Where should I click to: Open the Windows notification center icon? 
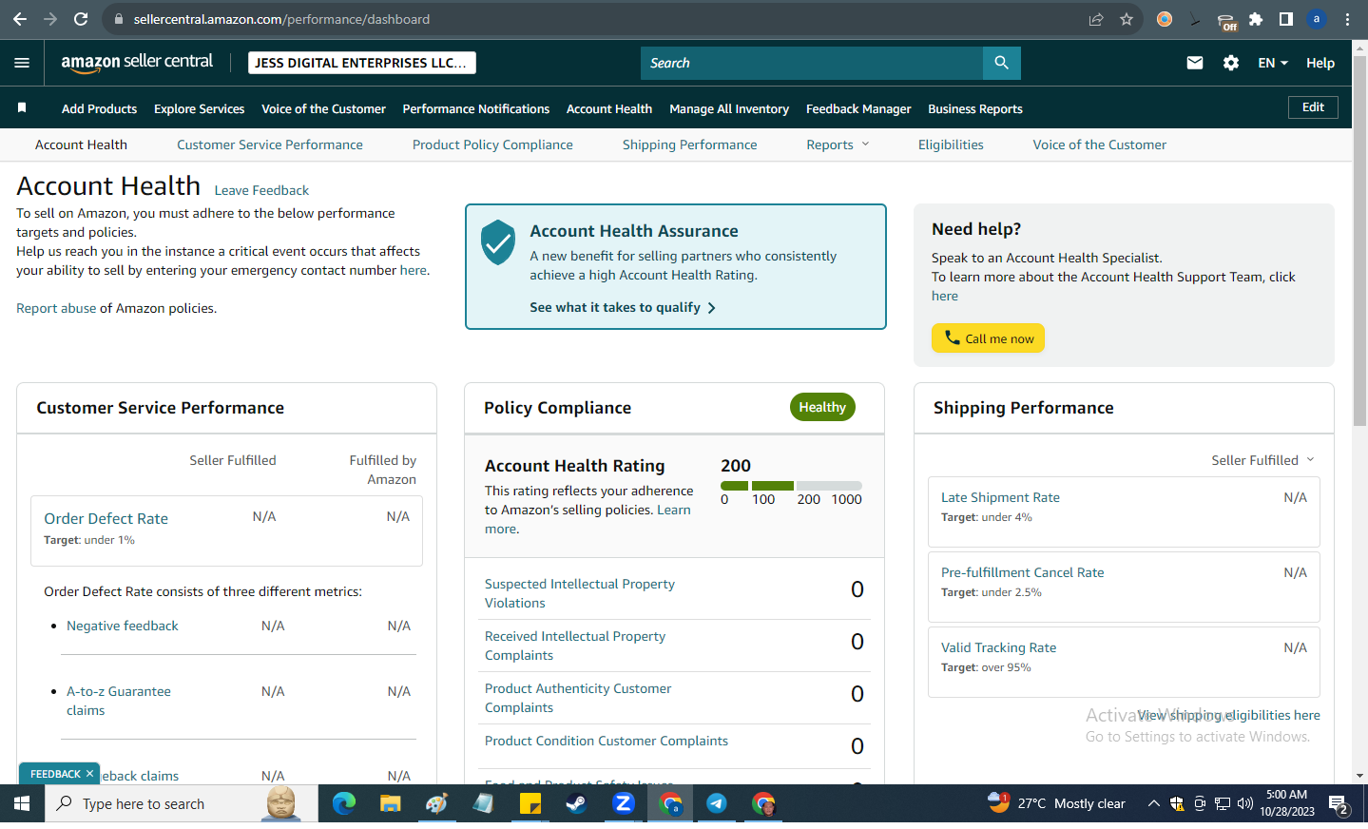pos(1339,804)
